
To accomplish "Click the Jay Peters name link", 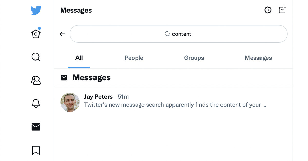I will pyautogui.click(x=98, y=97).
